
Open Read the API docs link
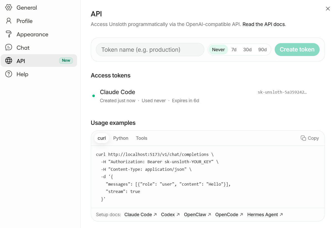tap(264, 24)
